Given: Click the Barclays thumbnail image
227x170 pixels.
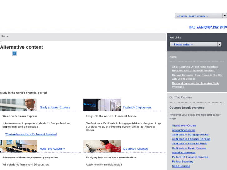Looking at the screenshot, I should (102, 105).
